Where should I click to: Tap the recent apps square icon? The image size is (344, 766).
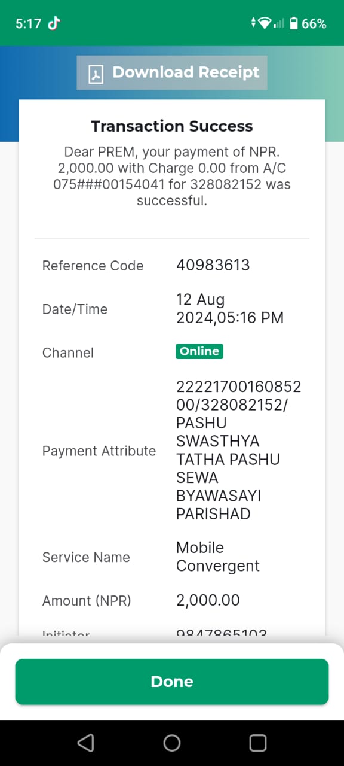pos(257,743)
